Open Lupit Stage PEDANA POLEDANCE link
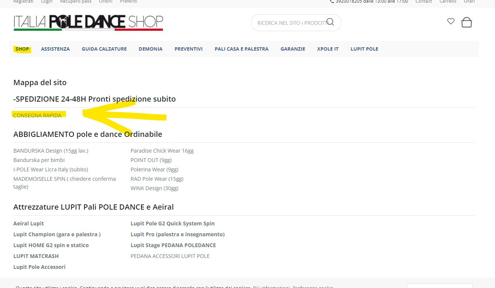This screenshot has height=288, width=495. click(173, 245)
